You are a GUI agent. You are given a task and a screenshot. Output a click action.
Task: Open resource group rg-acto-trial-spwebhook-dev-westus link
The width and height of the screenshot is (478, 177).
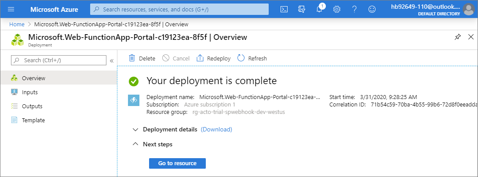(239, 112)
